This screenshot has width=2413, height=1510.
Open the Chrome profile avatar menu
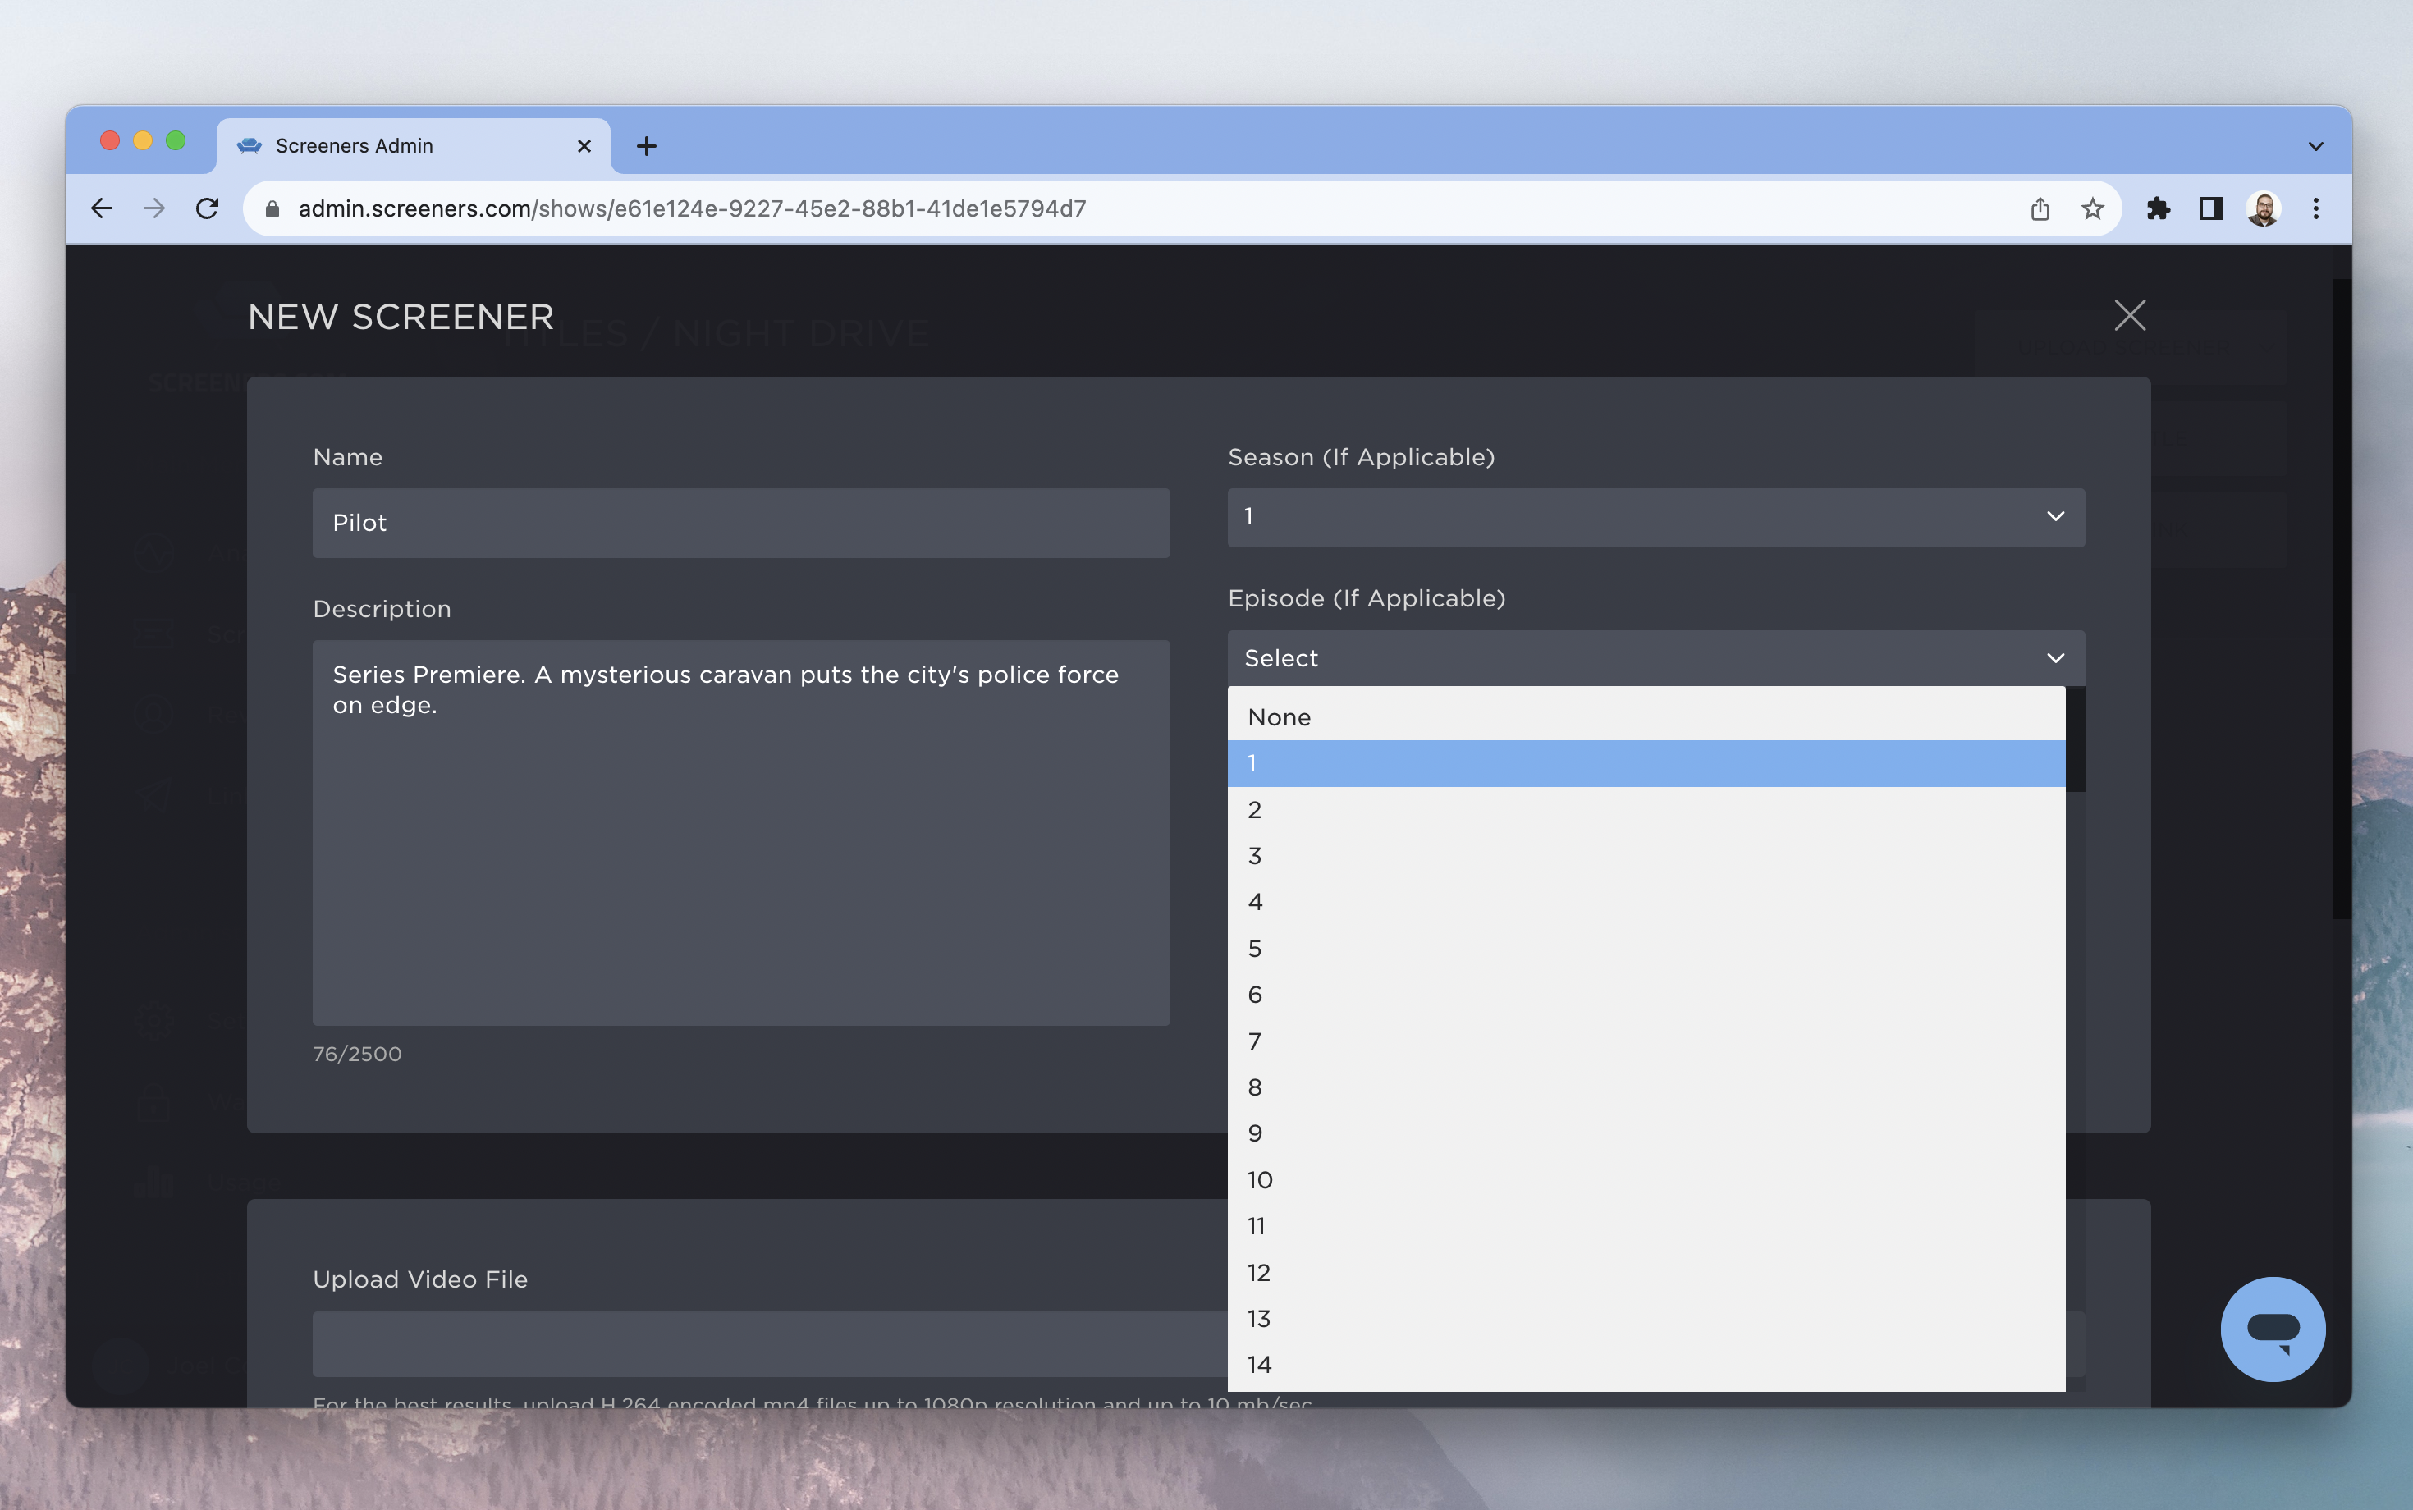2263,208
